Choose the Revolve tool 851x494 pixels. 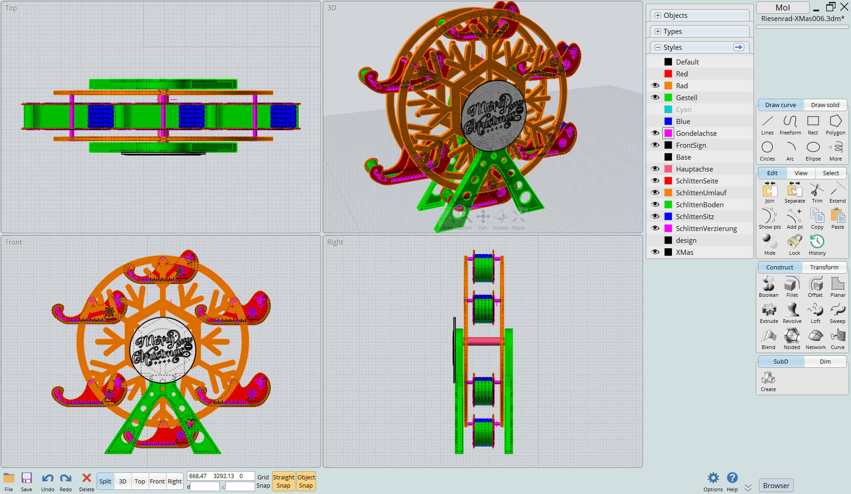[x=792, y=313]
